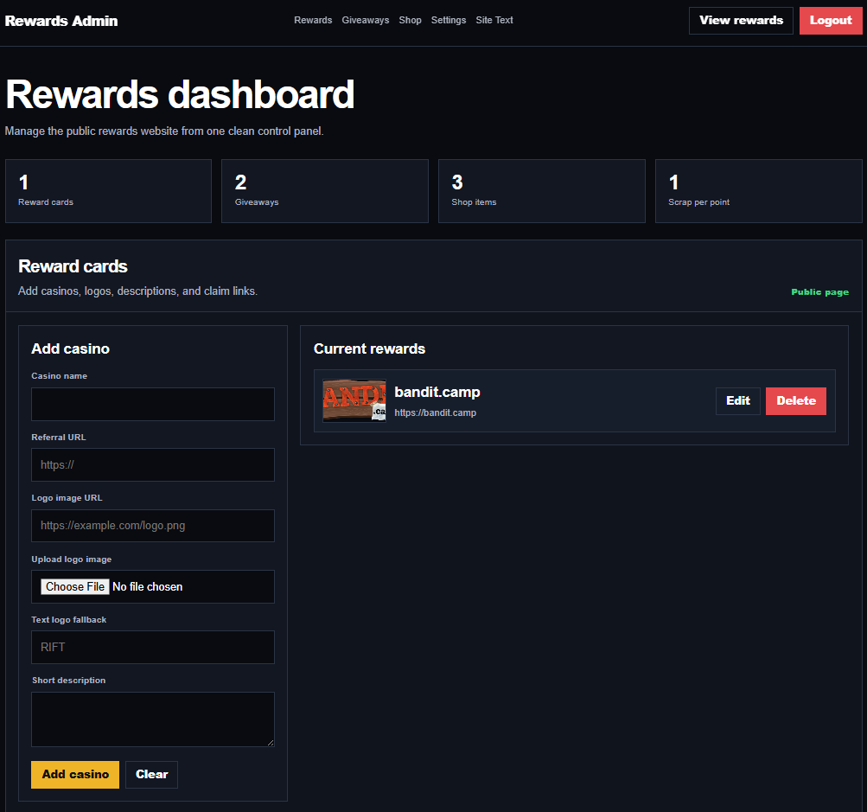The height and width of the screenshot is (812, 867).
Task: Focus the Short description textarea
Action: point(153,719)
